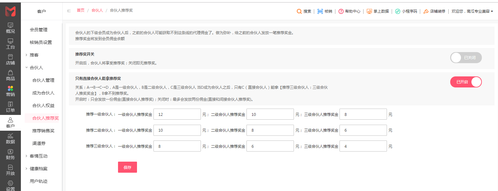Edit 推荐一级合伙人 first-level reward field (12)
This screenshot has height=191, width=498.
click(177, 114)
